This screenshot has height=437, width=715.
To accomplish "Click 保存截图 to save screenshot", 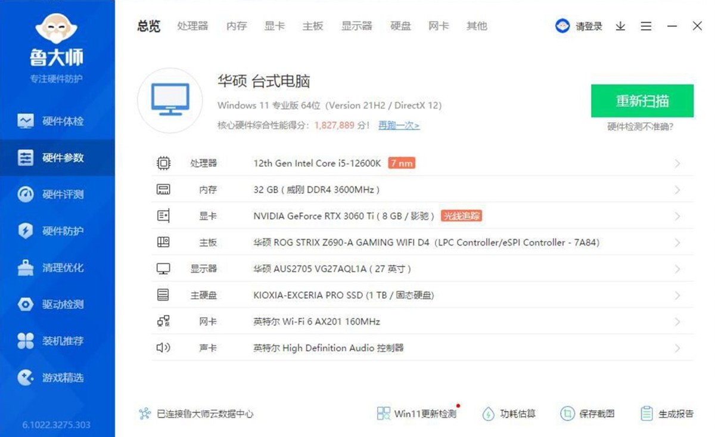I will [x=587, y=414].
